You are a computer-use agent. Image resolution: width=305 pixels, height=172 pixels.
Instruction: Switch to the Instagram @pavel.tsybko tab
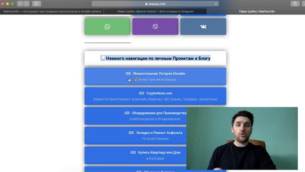point(155,11)
